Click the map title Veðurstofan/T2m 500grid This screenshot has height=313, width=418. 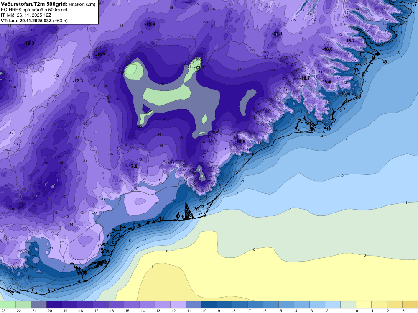pos(34,4)
